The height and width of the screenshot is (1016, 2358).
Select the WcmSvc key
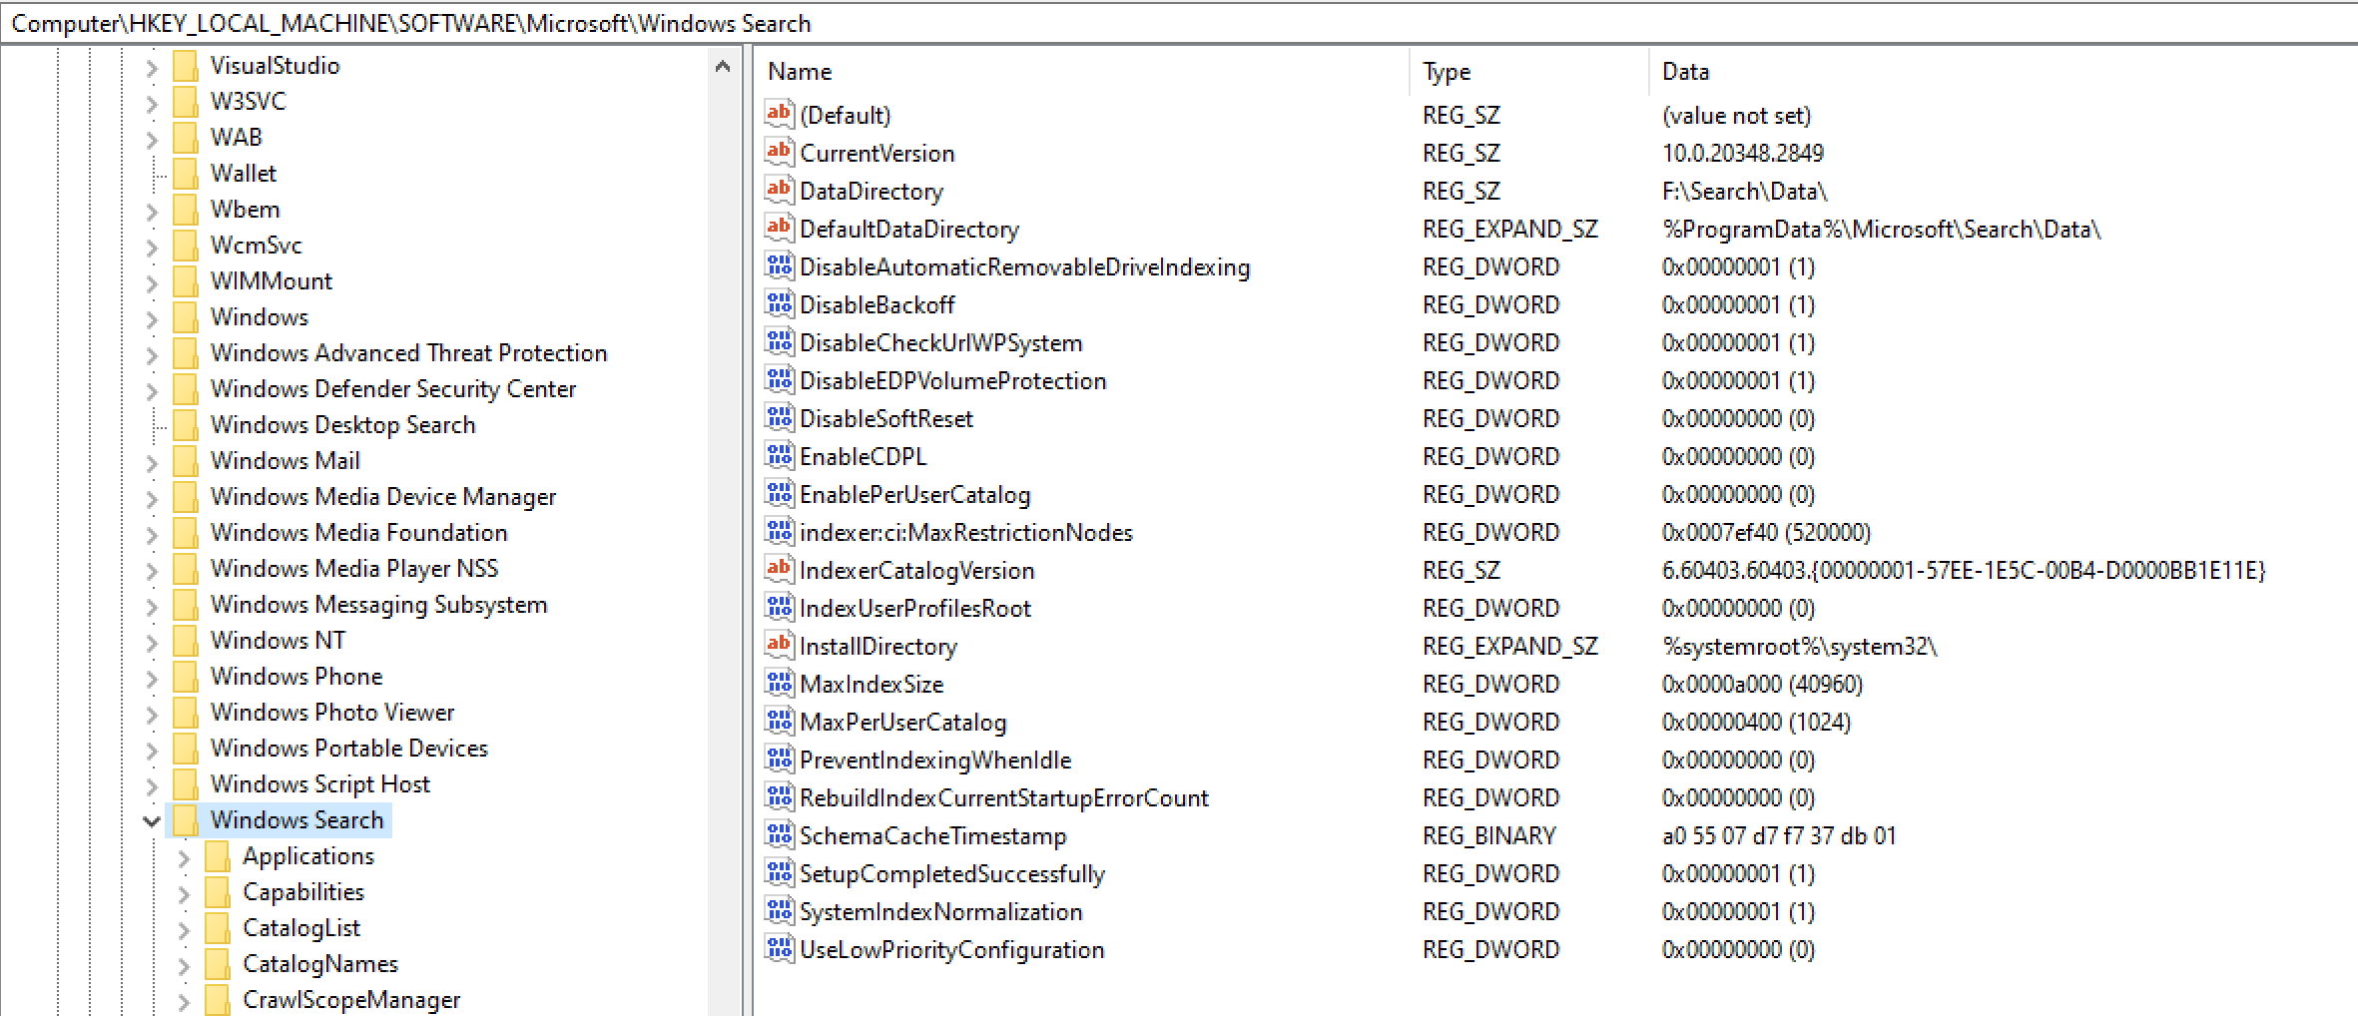click(x=257, y=245)
